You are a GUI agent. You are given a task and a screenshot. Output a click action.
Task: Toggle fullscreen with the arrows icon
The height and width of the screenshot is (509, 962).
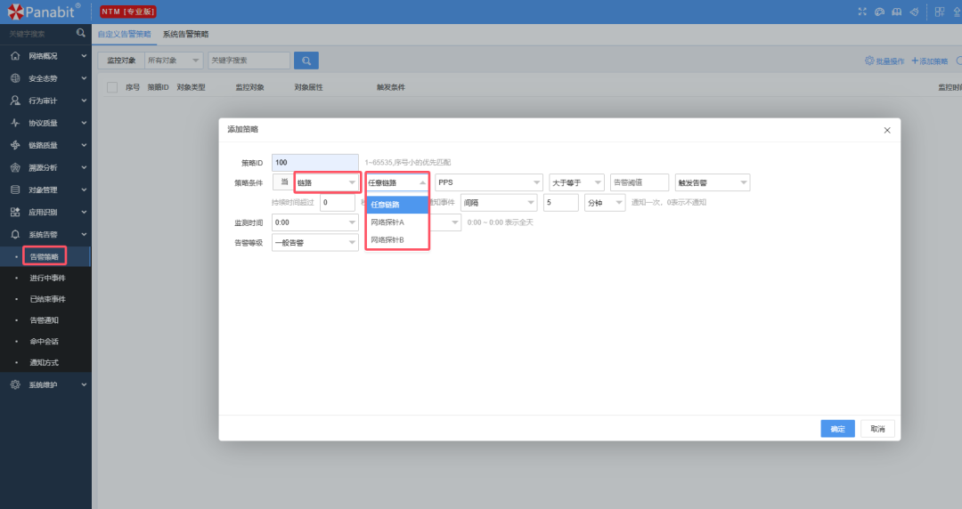862,12
